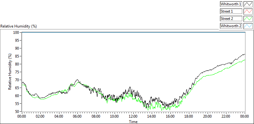Click the 55 value on the Y axis
Screen dimensions: 254x124
click(x=17, y=104)
